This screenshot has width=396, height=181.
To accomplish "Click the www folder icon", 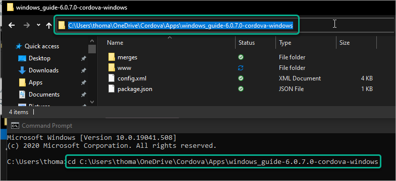I will [x=111, y=68].
